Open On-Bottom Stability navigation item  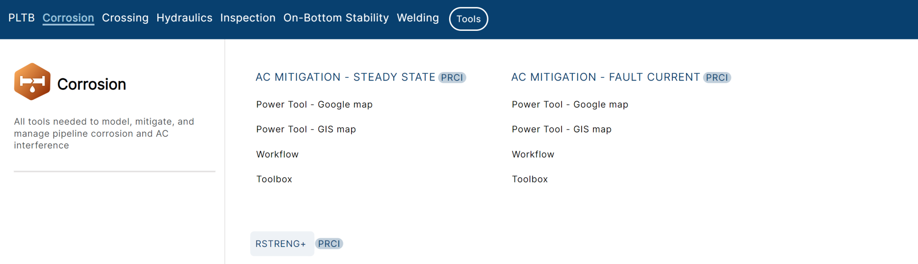(336, 18)
